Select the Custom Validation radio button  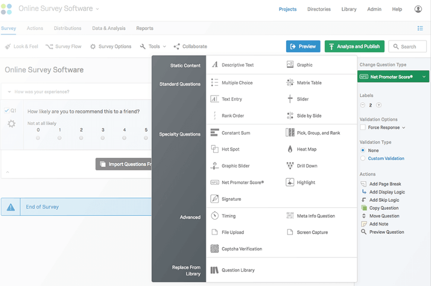(363, 158)
